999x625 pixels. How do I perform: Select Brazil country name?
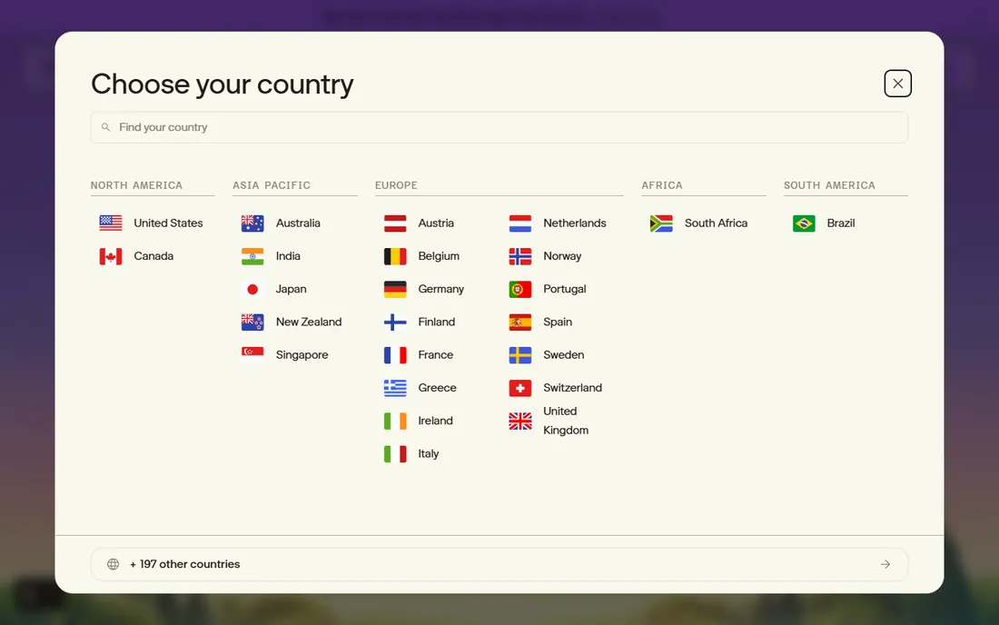tap(841, 223)
